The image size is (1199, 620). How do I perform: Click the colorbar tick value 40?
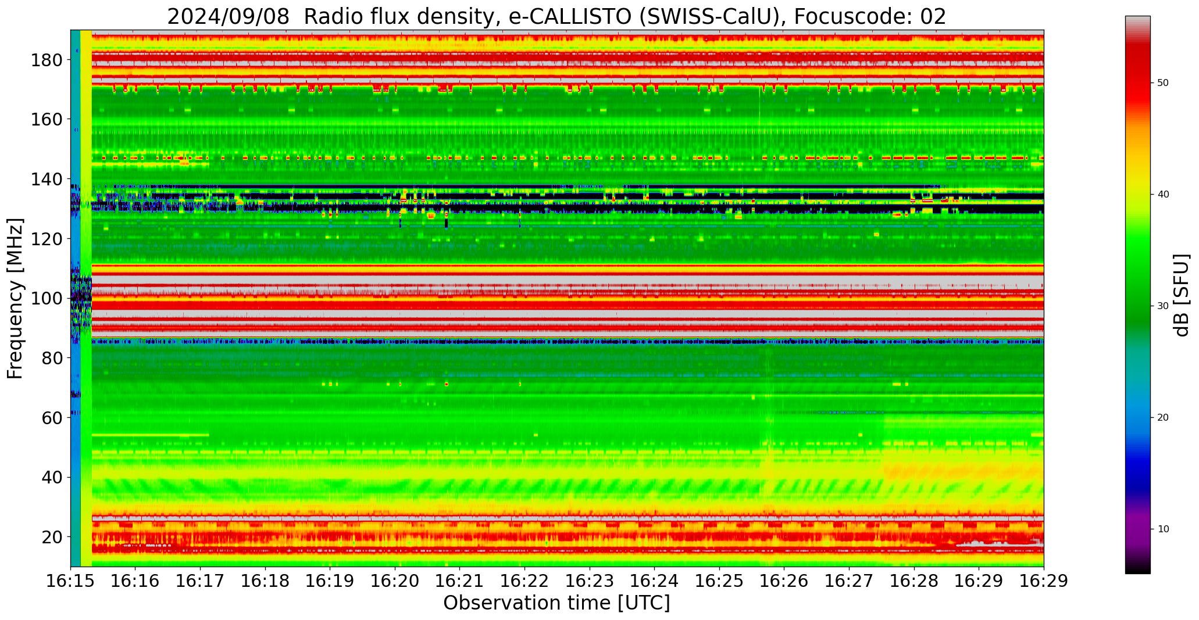click(x=1162, y=195)
